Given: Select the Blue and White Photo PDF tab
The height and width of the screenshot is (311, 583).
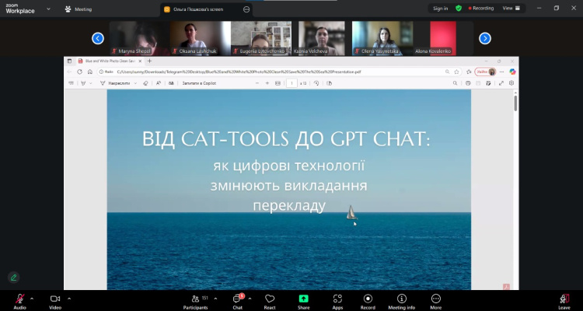Looking at the screenshot, I should [110, 61].
